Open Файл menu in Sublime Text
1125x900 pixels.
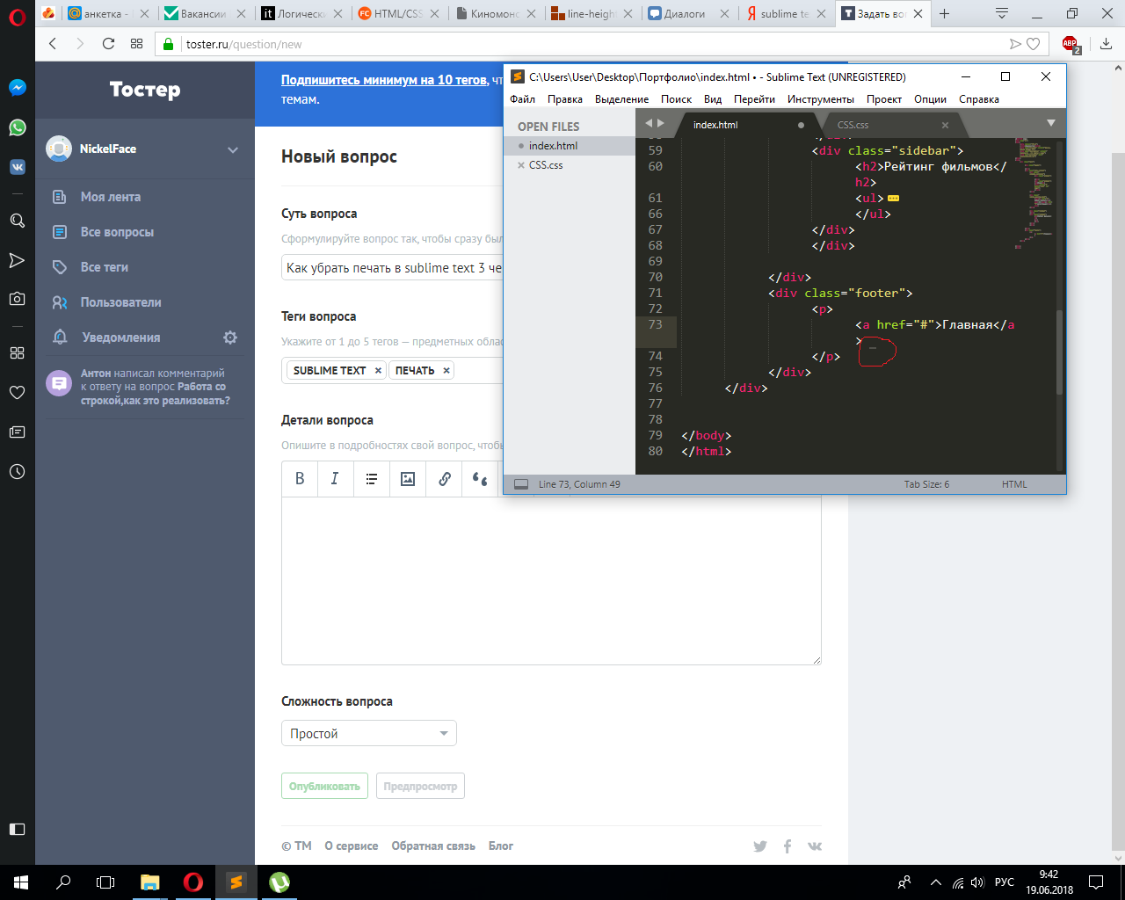click(523, 99)
